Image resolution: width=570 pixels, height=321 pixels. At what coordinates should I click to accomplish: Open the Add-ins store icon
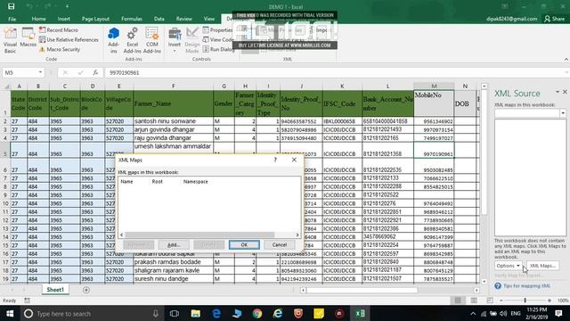coord(113,40)
